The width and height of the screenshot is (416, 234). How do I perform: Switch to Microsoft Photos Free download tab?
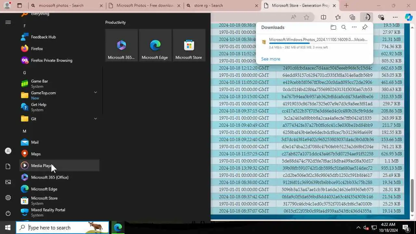(x=144, y=6)
